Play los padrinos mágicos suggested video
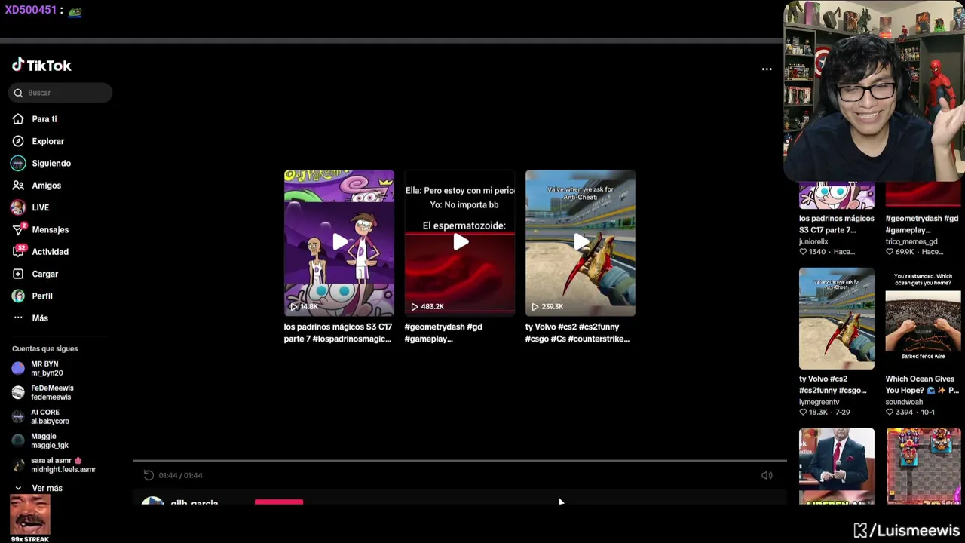 [x=339, y=243]
